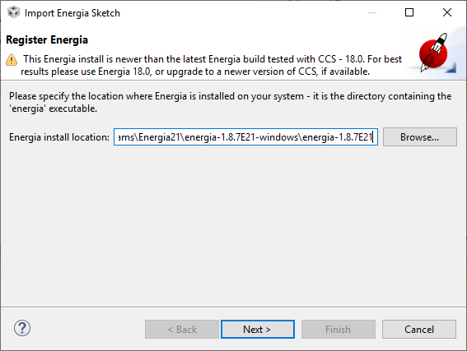The image size is (467, 351).
Task: Click the 'Please specify the location' instruction text
Action: tap(231, 102)
